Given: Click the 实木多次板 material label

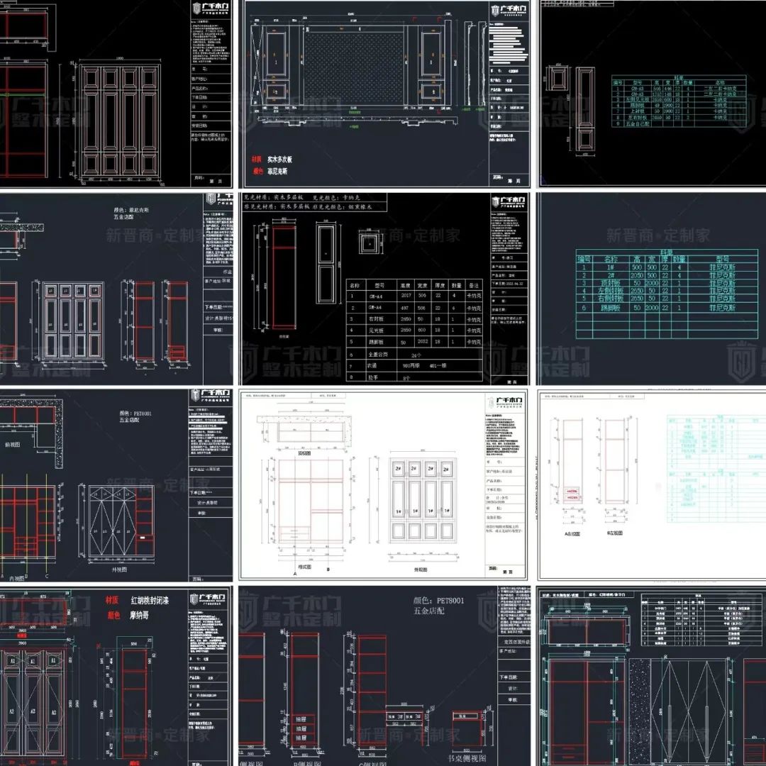Looking at the screenshot, I should click(281, 160).
